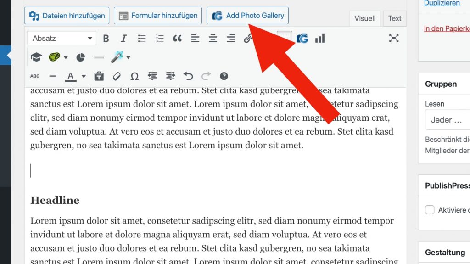
Task: Enable fullscreen distraction-free mode
Action: tap(393, 39)
